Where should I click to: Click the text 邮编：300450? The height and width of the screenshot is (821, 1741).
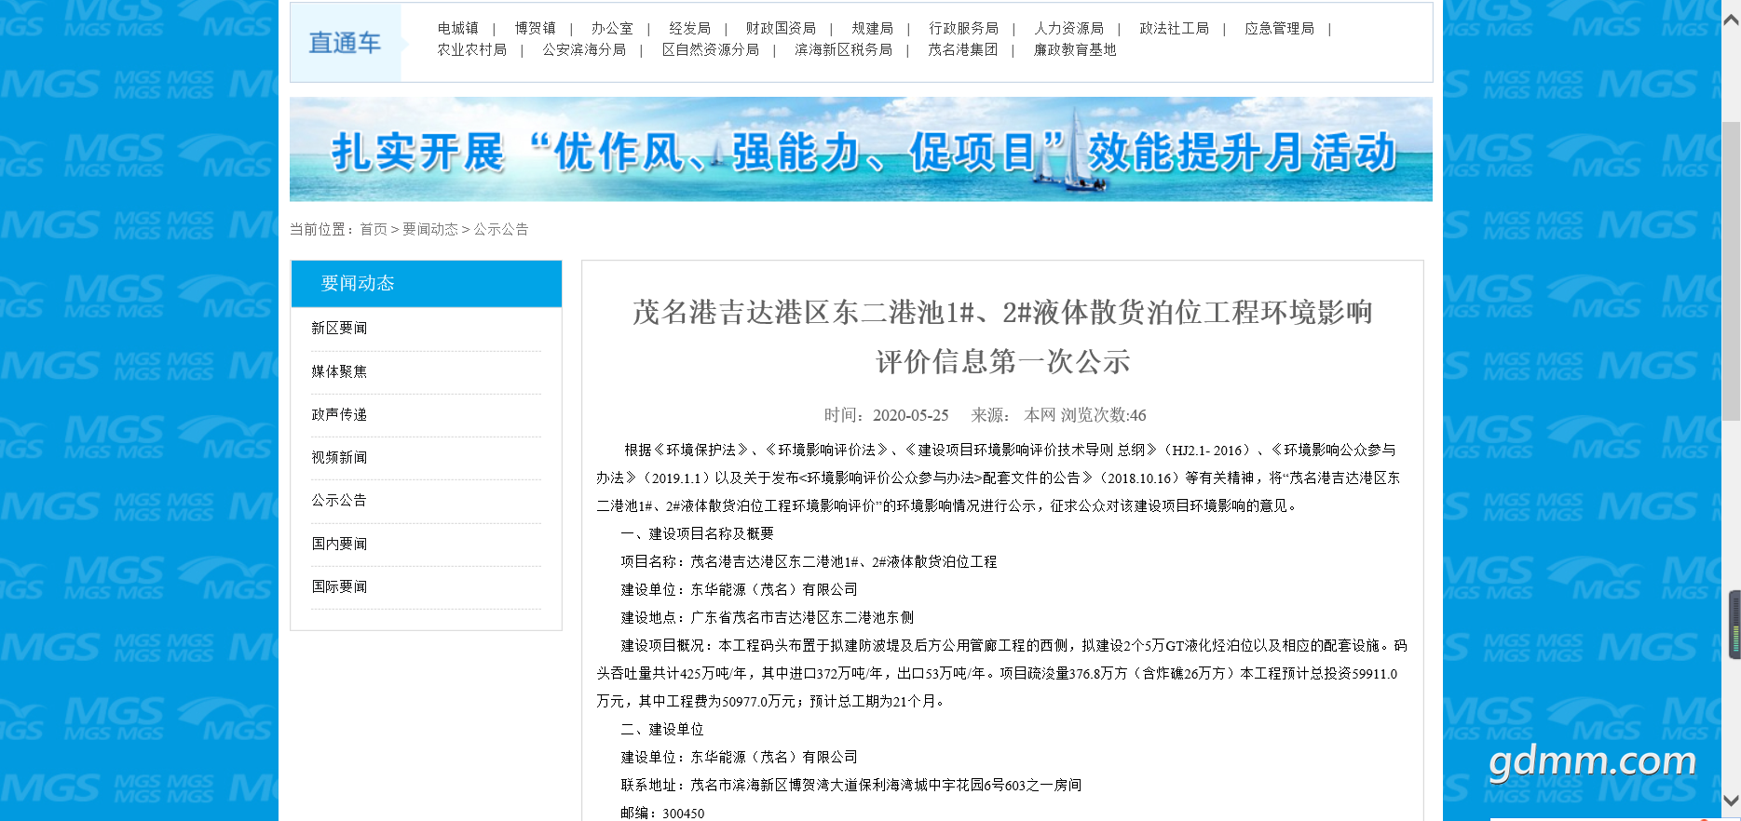click(662, 814)
